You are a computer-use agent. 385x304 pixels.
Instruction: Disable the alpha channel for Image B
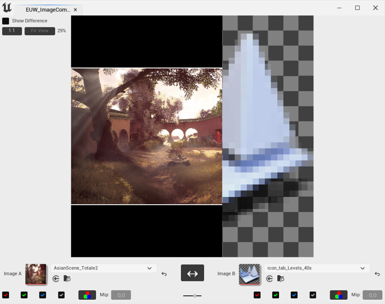pyautogui.click(x=313, y=295)
